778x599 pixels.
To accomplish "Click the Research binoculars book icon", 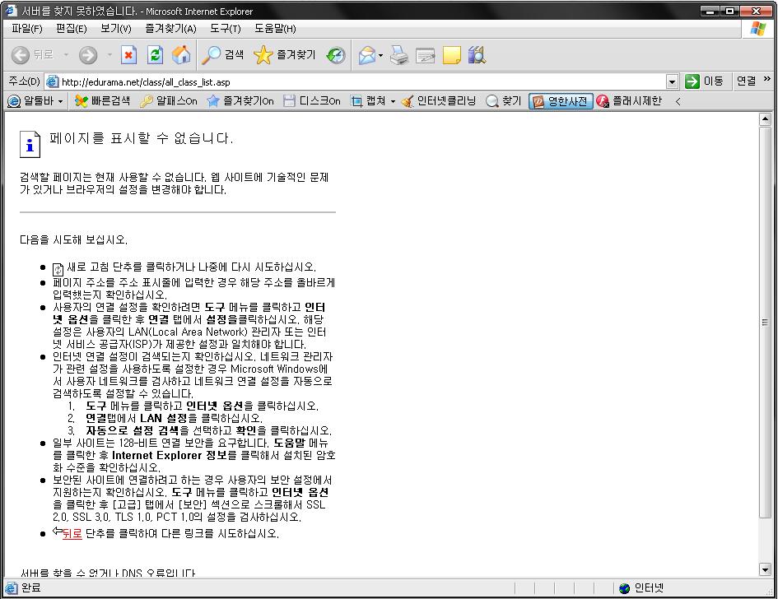I will pyautogui.click(x=477, y=54).
